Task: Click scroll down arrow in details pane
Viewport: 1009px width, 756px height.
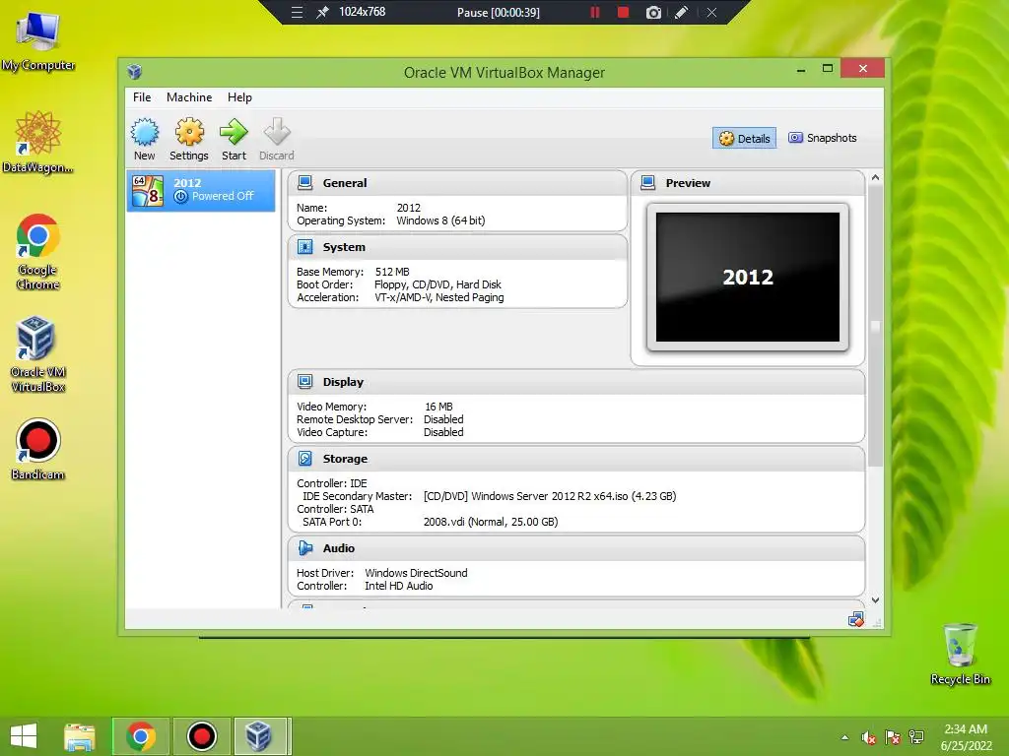Action: 875,599
